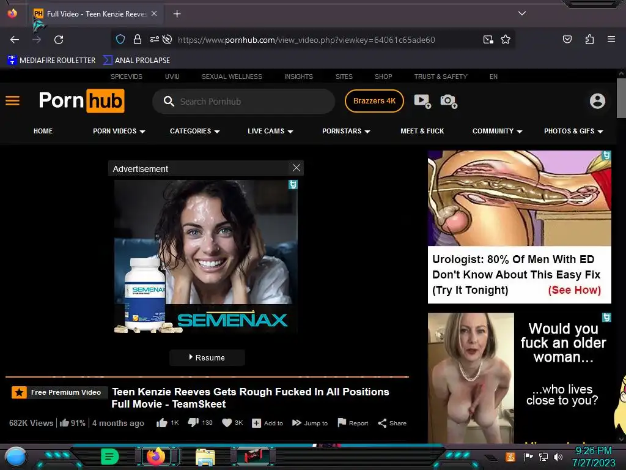The width and height of the screenshot is (626, 470).
Task: Toggle volume speaker icon in system tray
Action: tap(558, 457)
